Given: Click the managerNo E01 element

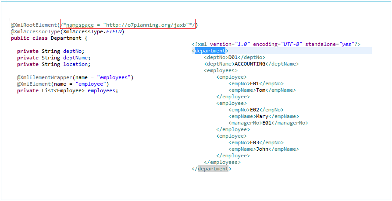Looking at the screenshot, I should coord(268,123).
